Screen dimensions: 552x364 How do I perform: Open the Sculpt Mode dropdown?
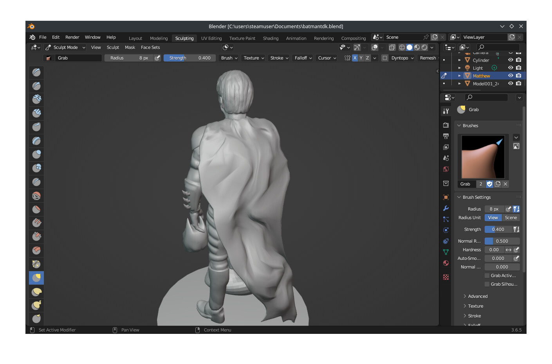tap(65, 47)
